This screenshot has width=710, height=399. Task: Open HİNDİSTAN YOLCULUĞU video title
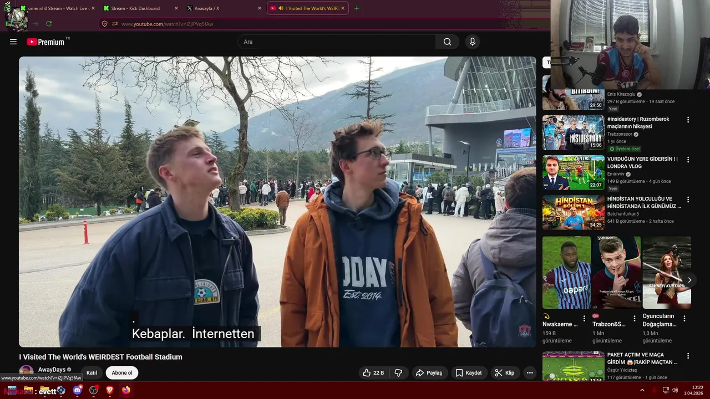(x=644, y=202)
